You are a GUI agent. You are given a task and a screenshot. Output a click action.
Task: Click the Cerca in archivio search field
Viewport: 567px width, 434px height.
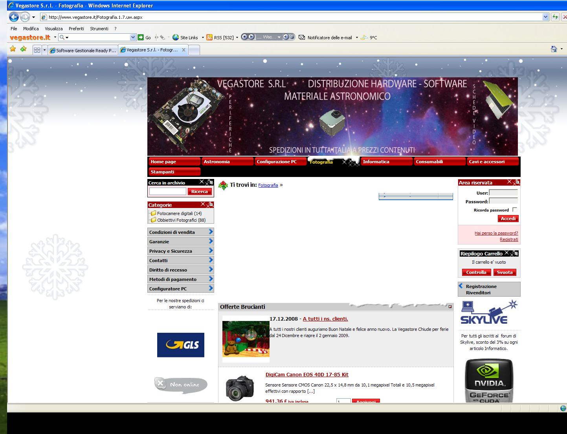[168, 191]
